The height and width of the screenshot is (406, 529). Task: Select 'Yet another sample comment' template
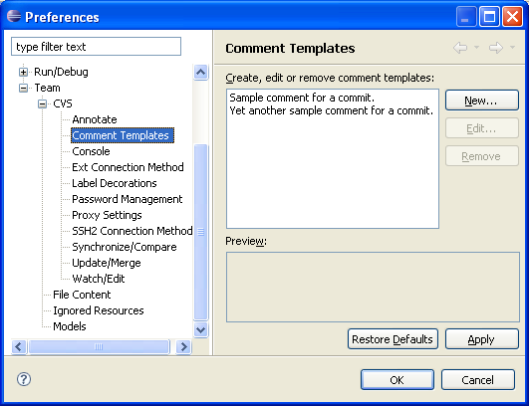pos(332,110)
